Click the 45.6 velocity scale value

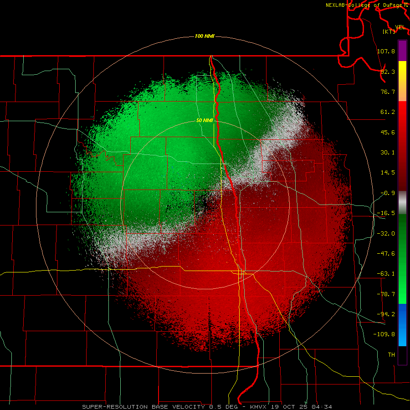pos(388,132)
